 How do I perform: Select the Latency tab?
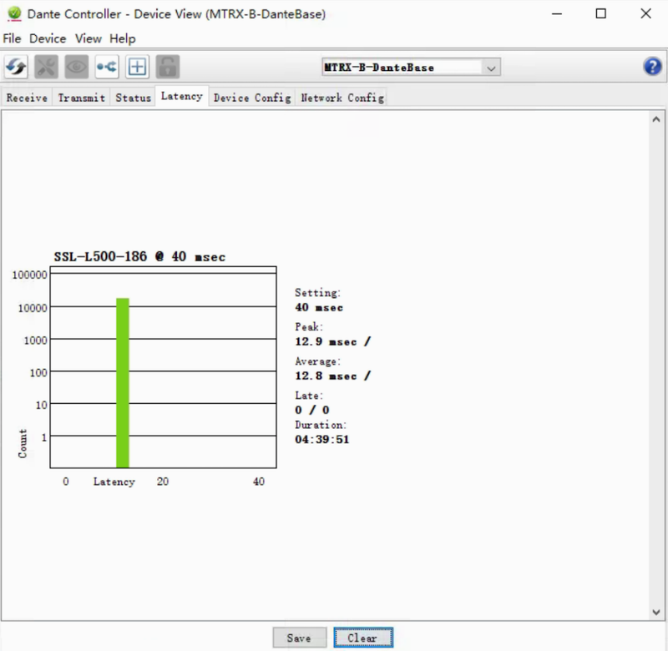(x=182, y=96)
